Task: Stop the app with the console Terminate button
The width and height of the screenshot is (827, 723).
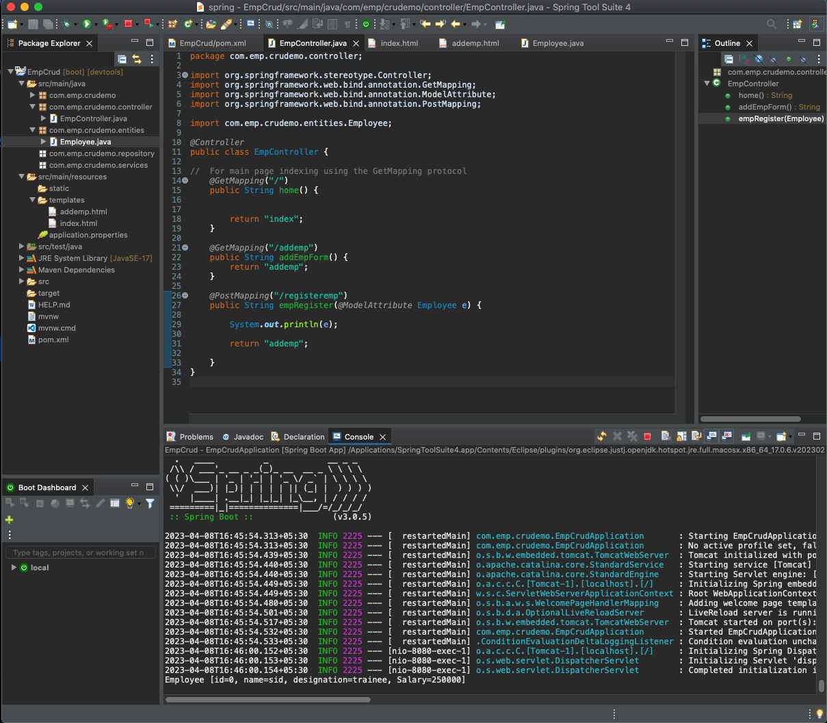Action: coord(647,436)
